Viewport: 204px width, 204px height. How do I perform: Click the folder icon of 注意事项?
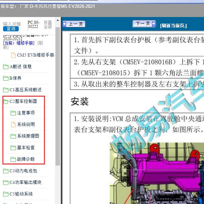pyautogui.click(x=13, y=113)
